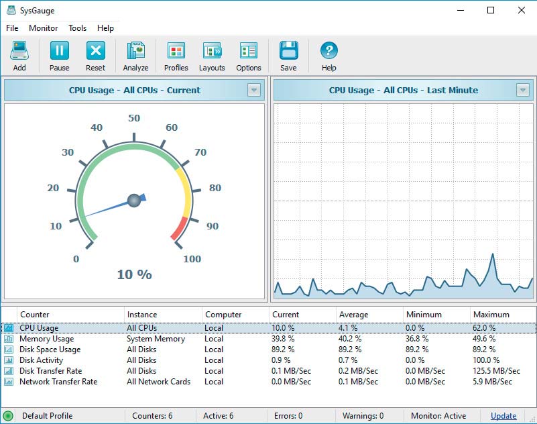Expand the CPU Usage Last Minute panel dropdown
Screen dimensions: 537x424
pyautogui.click(x=523, y=90)
